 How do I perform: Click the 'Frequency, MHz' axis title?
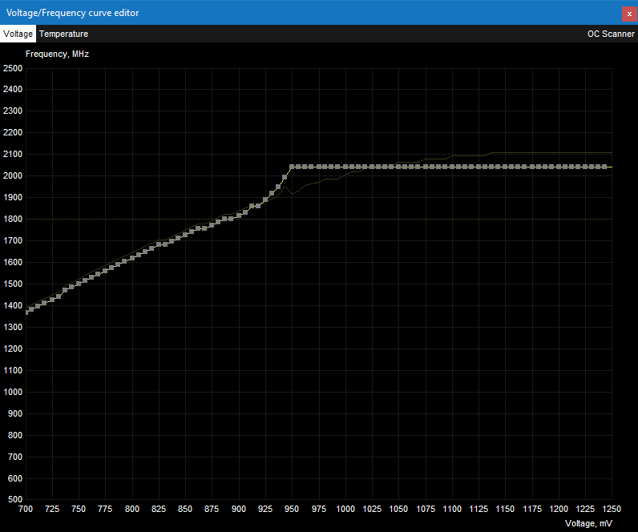click(57, 54)
